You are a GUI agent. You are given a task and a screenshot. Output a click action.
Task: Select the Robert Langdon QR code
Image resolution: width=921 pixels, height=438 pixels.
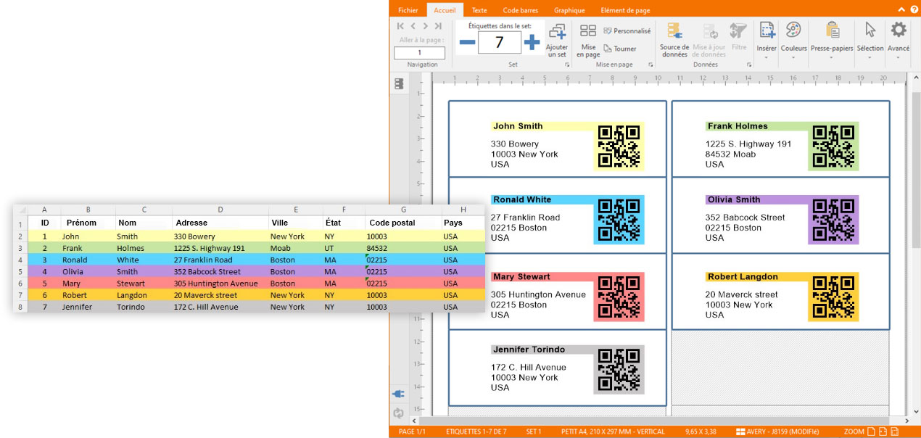coord(834,297)
